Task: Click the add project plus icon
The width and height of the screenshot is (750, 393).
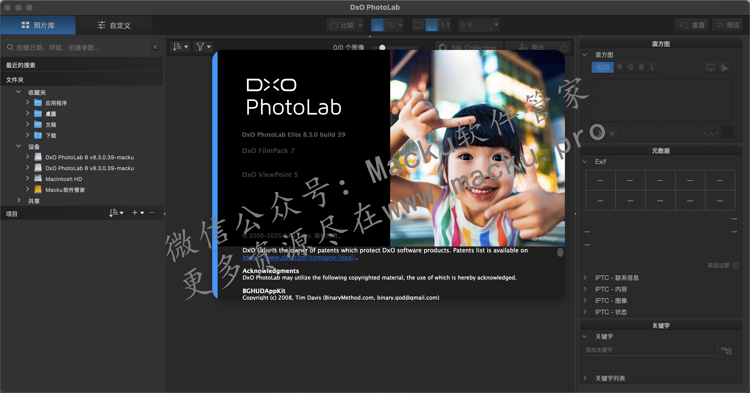Action: tap(135, 213)
